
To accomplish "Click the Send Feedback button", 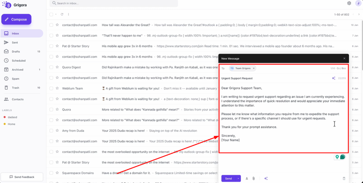I will pyautogui.click(x=22, y=177).
